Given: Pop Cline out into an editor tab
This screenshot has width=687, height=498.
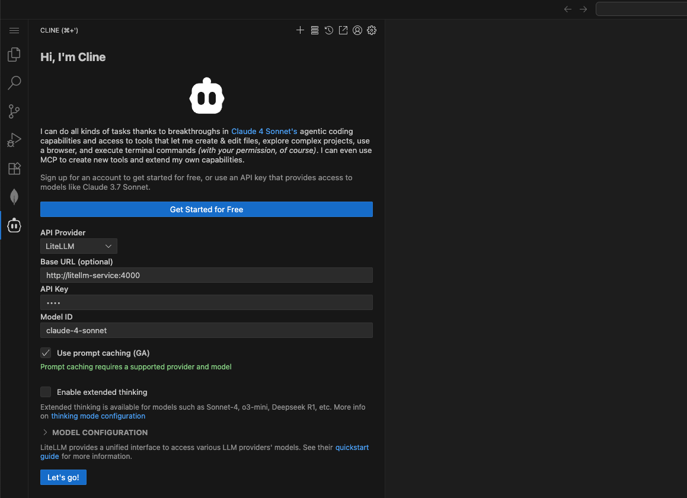Looking at the screenshot, I should click(343, 30).
